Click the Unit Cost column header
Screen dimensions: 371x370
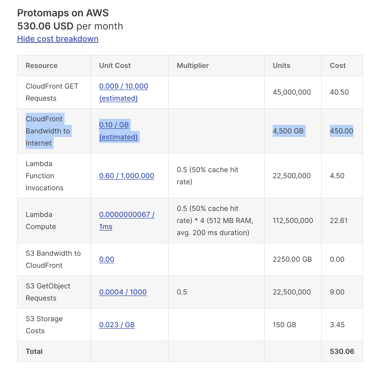click(115, 65)
